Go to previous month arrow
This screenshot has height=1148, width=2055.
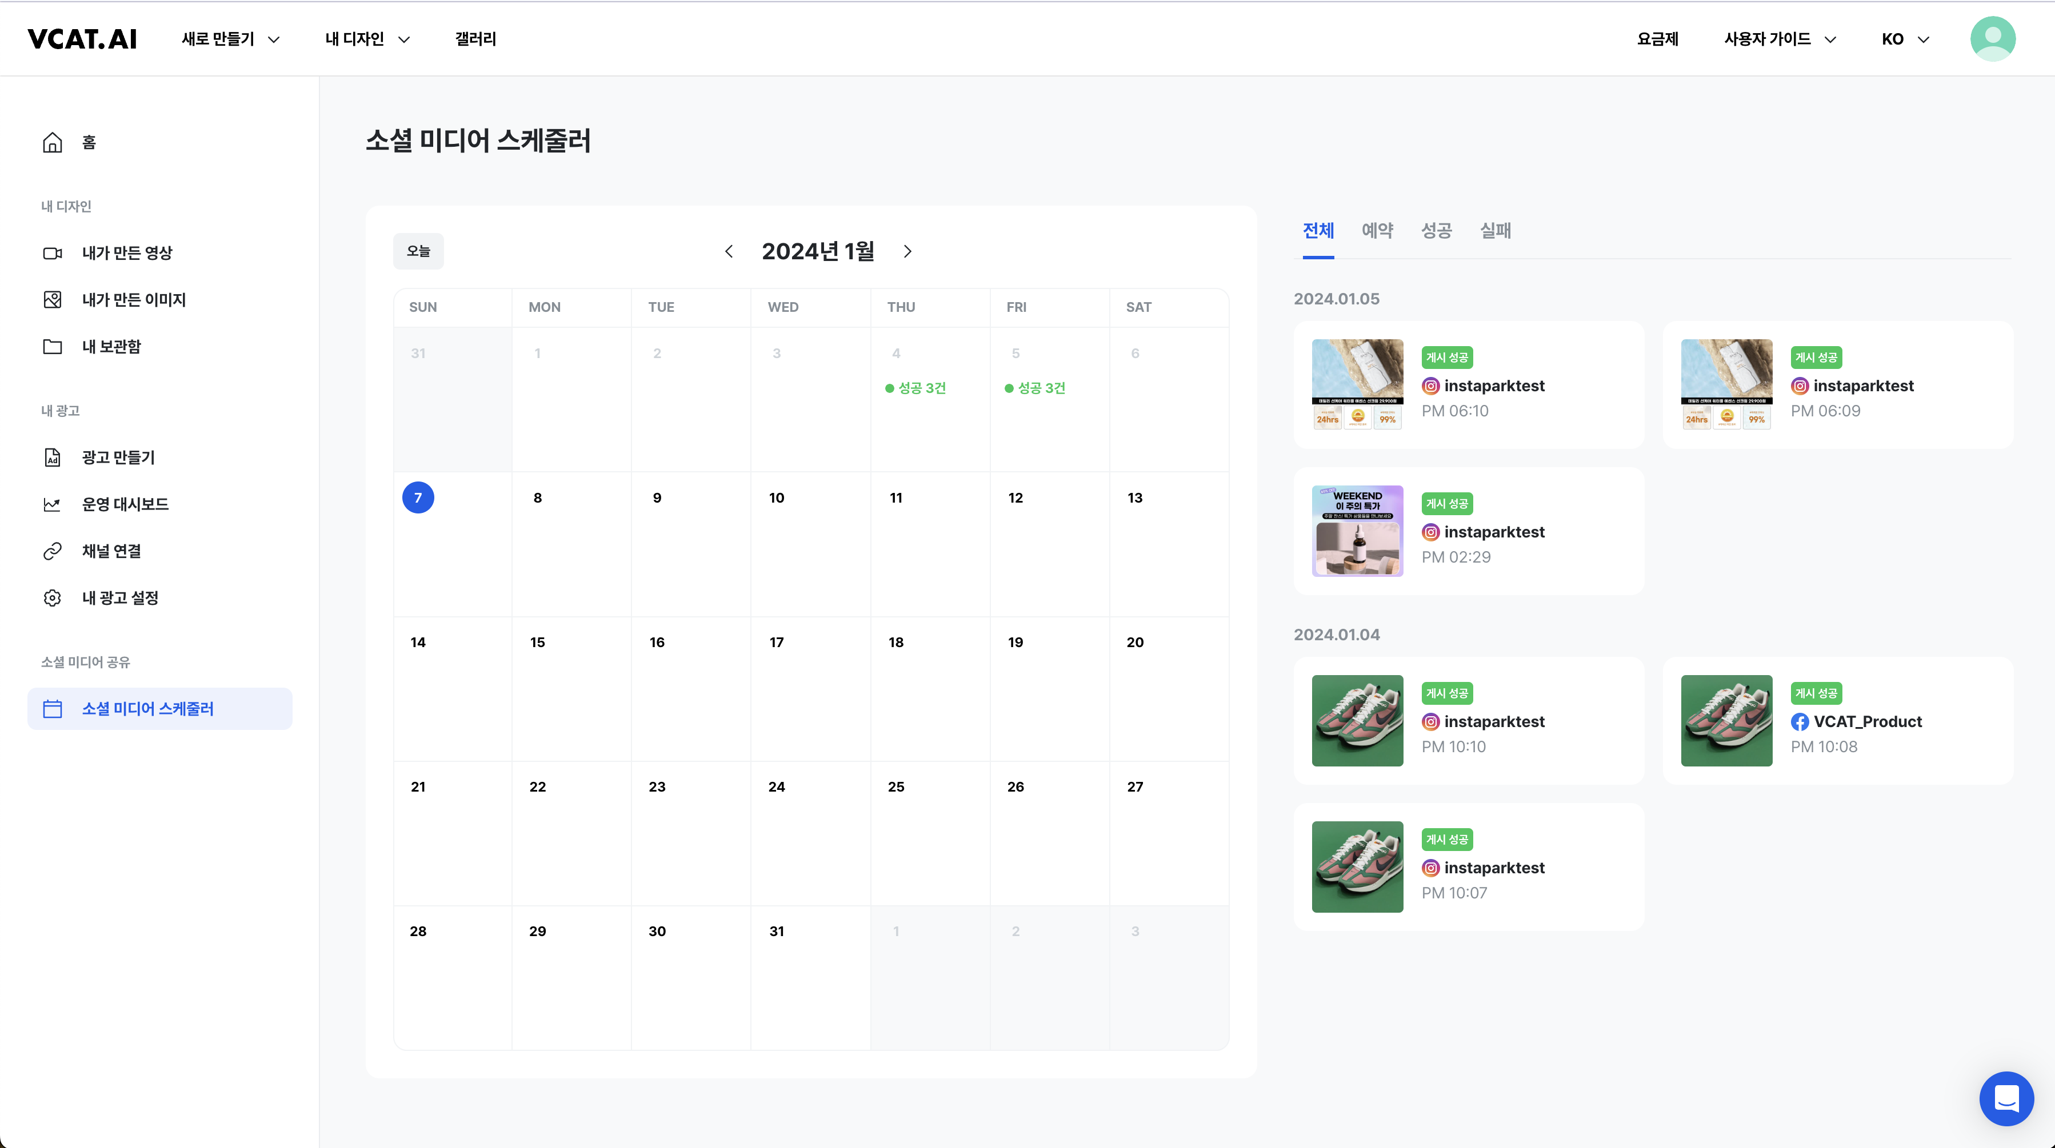[729, 252]
